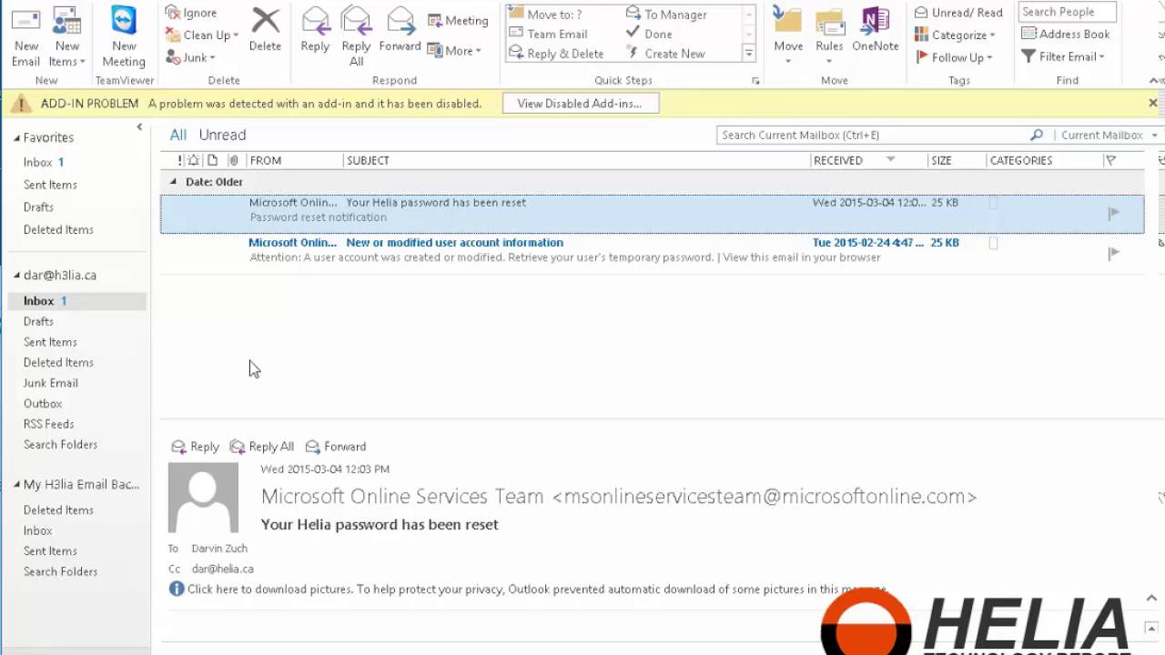Viewport: 1165px width, 655px height.
Task: Flag the Helia password reset email
Action: click(x=1113, y=213)
